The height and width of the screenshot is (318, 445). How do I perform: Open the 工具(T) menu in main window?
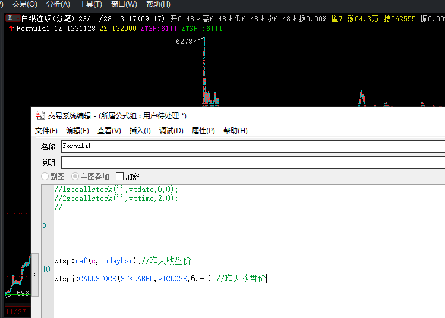(x=90, y=4)
